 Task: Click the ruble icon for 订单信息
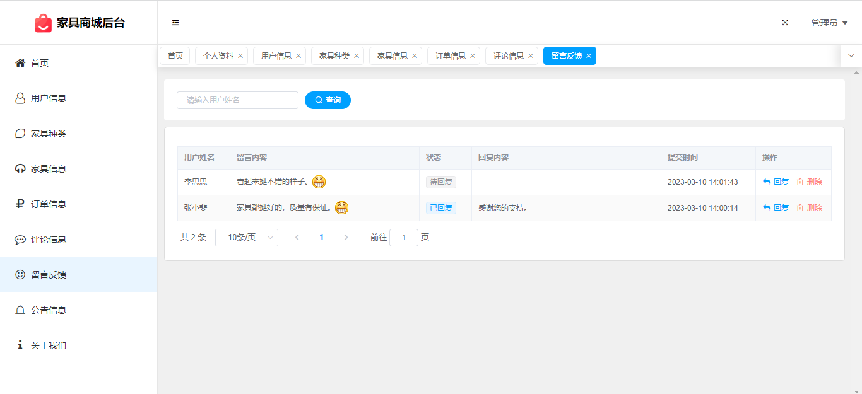click(20, 204)
